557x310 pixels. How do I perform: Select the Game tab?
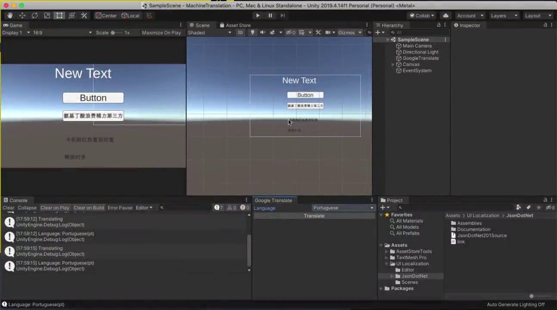(13, 25)
